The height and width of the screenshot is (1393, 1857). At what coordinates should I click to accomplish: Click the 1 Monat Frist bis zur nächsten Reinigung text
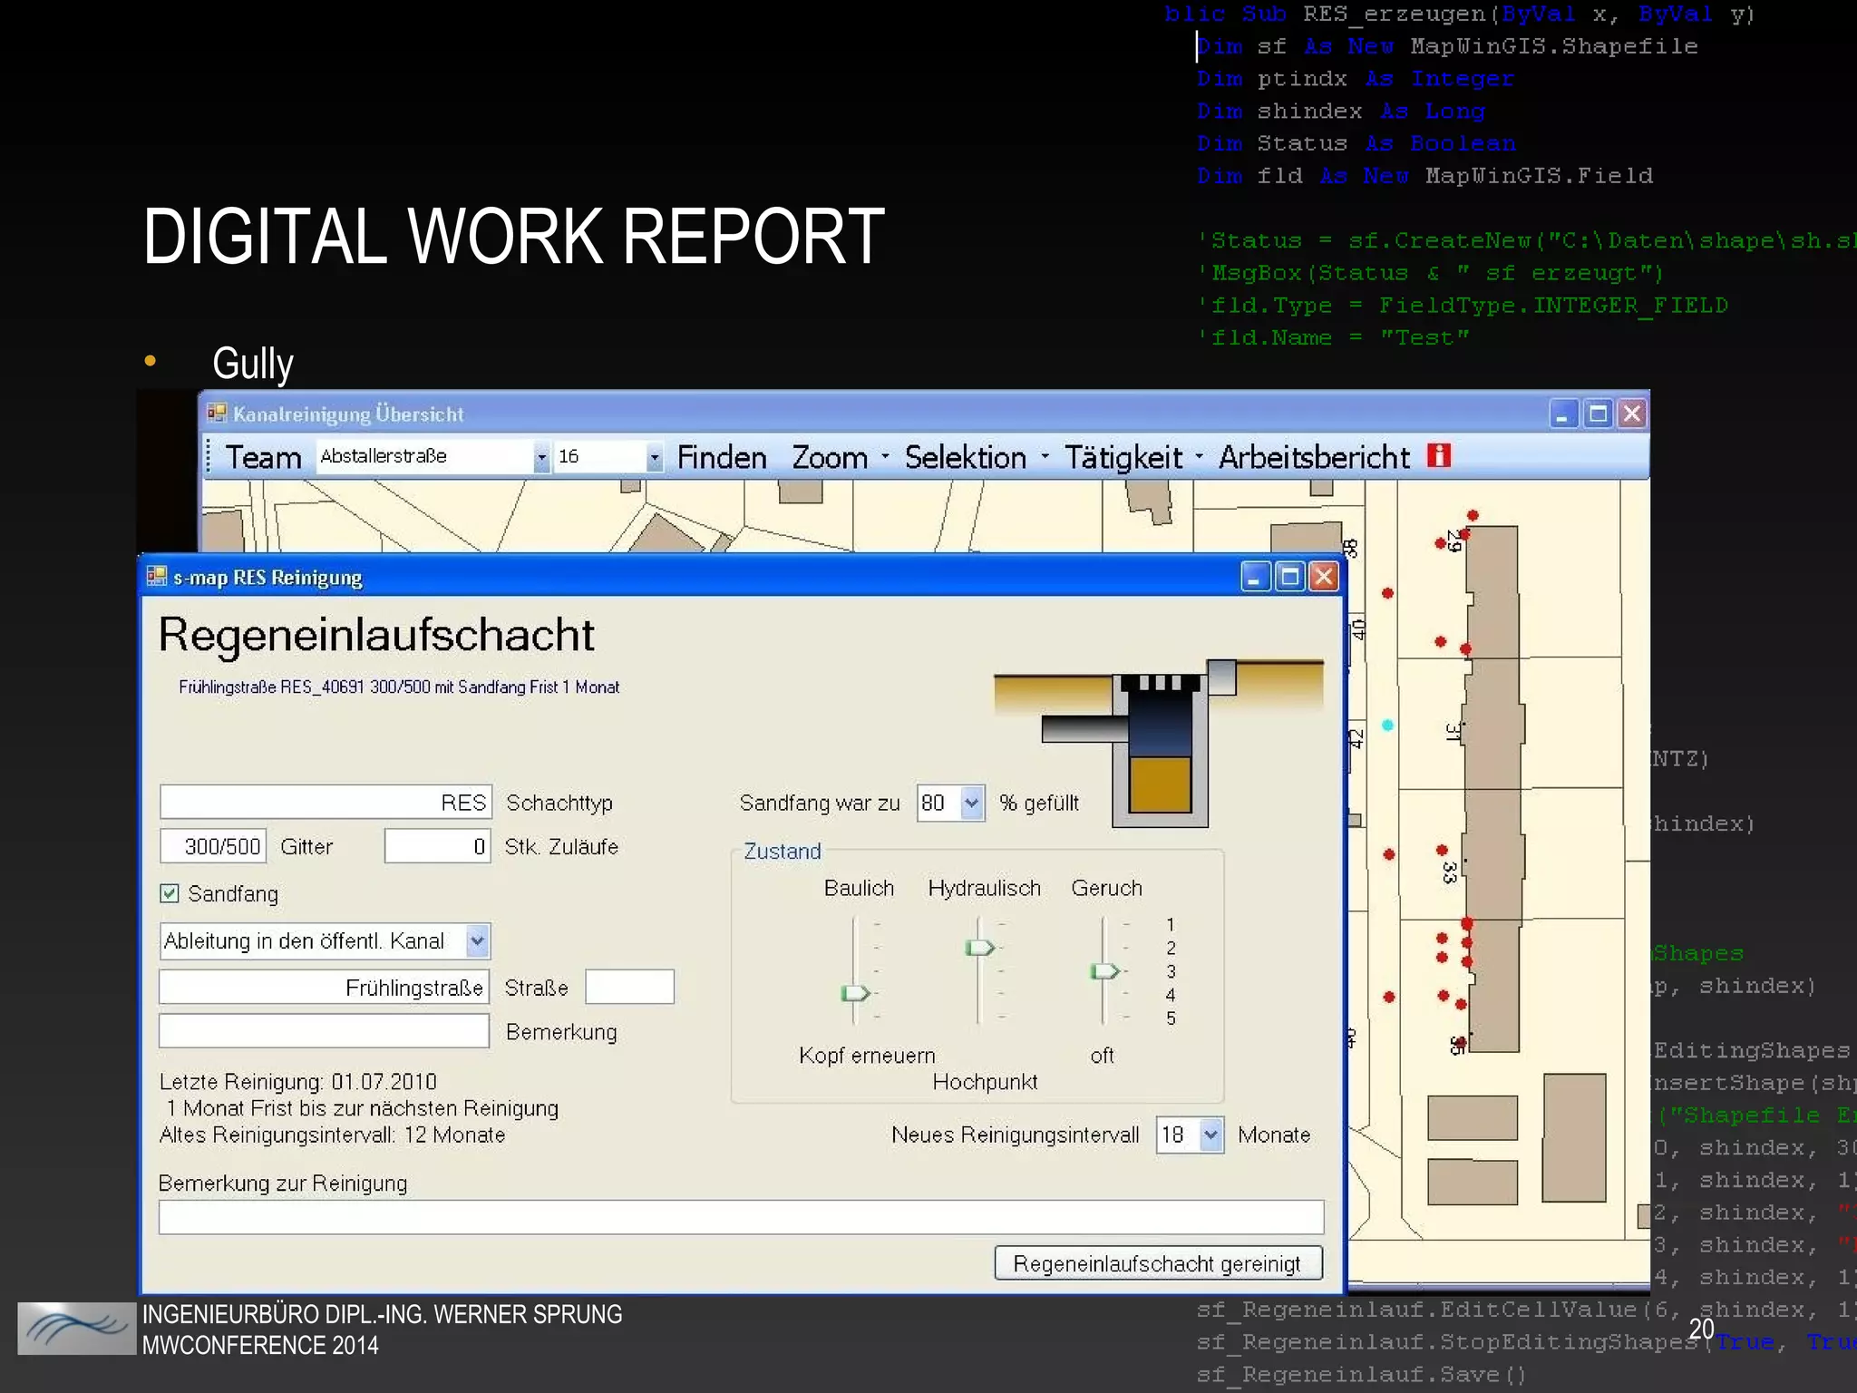click(x=363, y=1108)
